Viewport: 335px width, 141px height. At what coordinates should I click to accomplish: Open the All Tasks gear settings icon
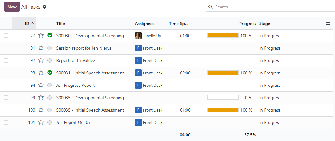coord(45,7)
